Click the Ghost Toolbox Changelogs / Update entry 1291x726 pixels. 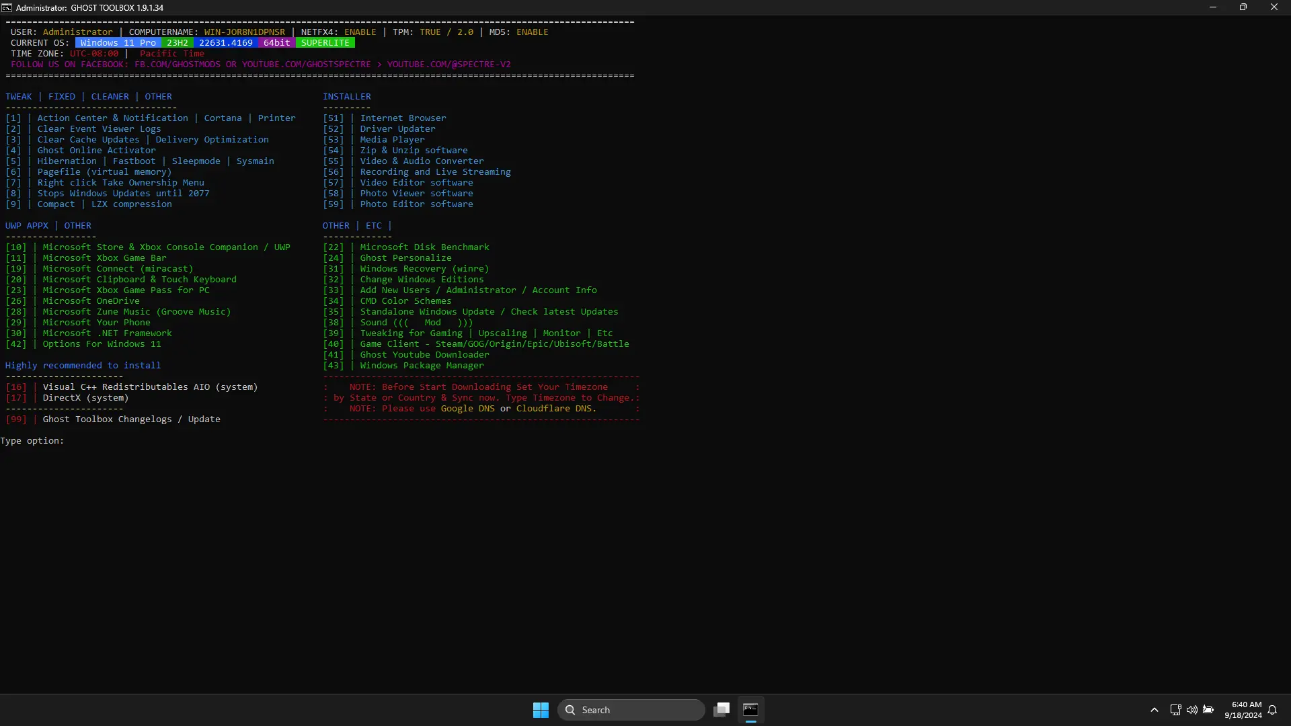coord(131,419)
